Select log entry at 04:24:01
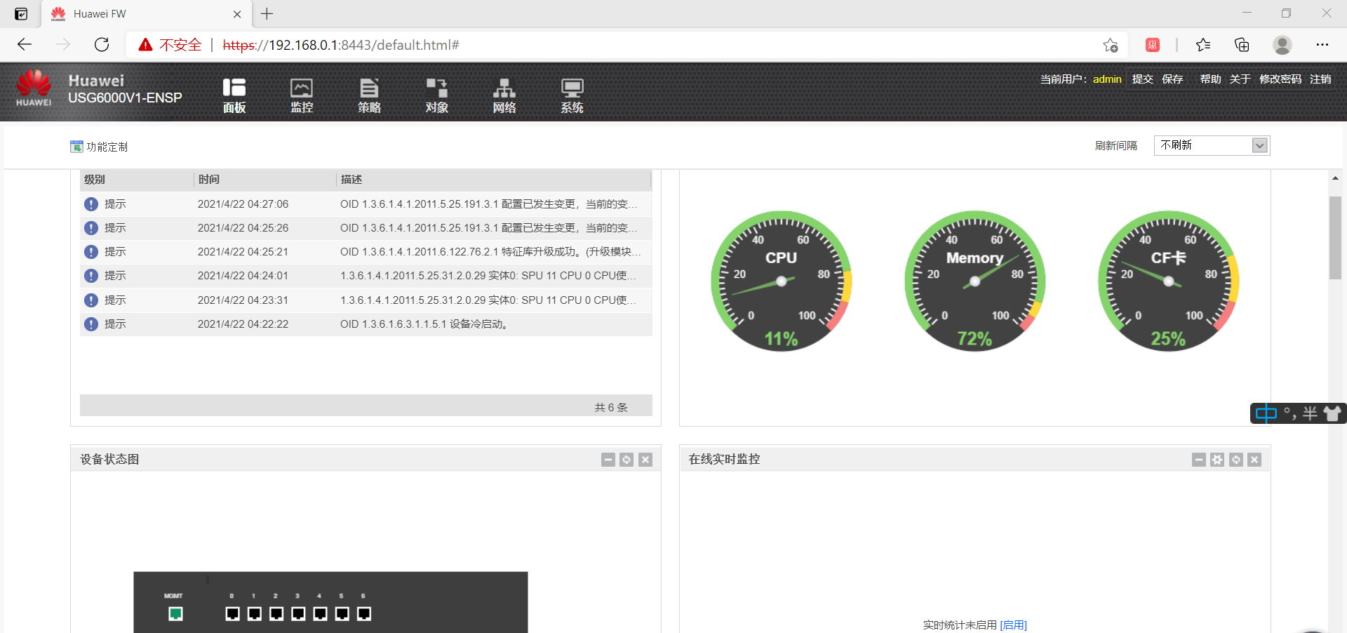Image resolution: width=1347 pixels, height=633 pixels. click(366, 276)
